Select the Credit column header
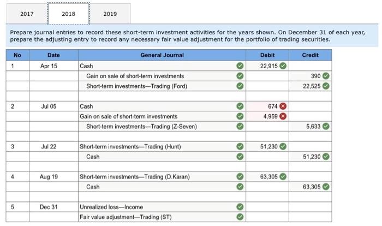This screenshot has width=382, height=226. coord(310,55)
